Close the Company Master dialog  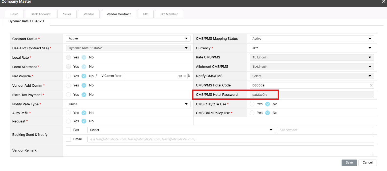(x=384, y=2)
